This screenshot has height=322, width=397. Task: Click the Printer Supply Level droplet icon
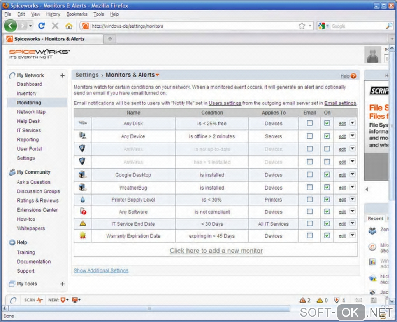tap(83, 199)
